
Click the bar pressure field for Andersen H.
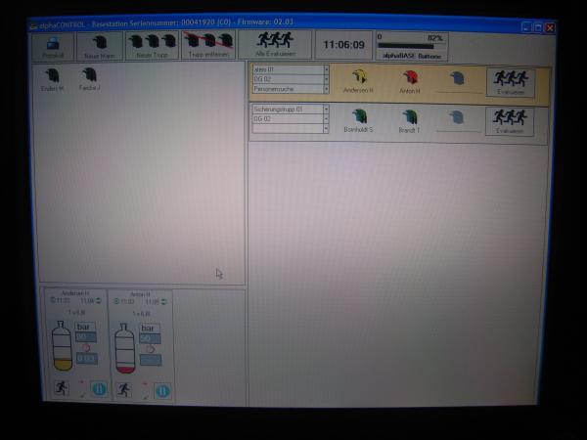point(86,336)
